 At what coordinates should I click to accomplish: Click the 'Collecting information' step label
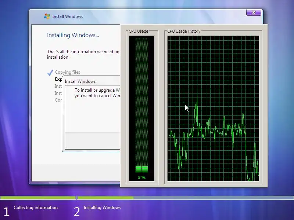[x=36, y=208]
